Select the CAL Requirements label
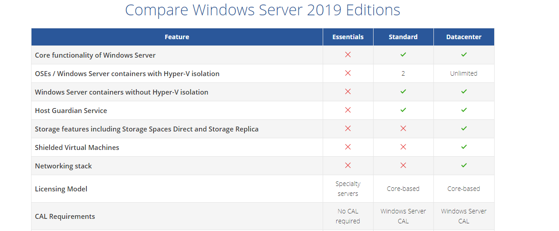The height and width of the screenshot is (231, 559). coord(65,216)
